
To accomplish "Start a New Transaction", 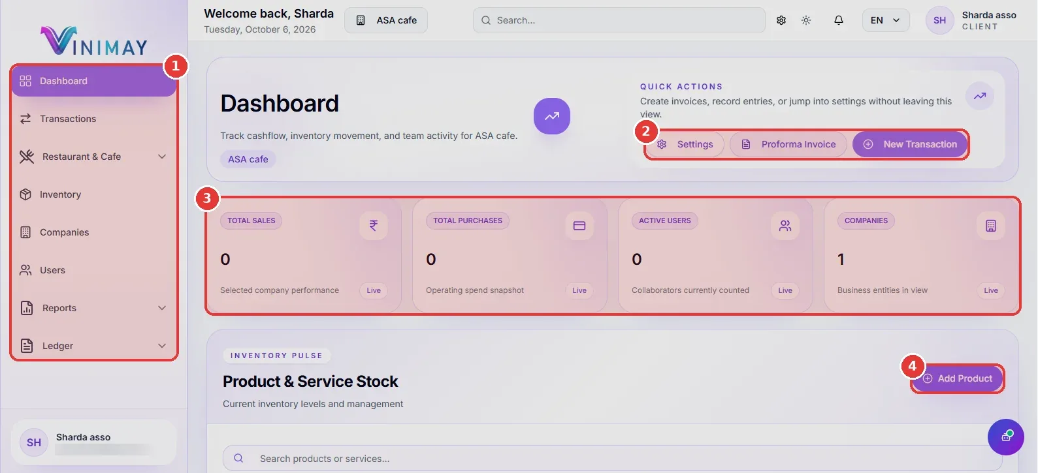I will click(910, 144).
